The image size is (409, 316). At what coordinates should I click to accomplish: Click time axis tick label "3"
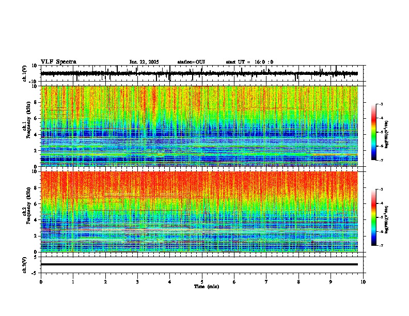(138, 282)
